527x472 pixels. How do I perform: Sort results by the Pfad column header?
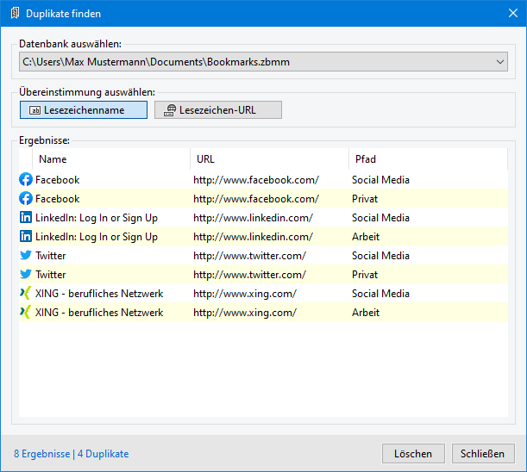click(428, 159)
